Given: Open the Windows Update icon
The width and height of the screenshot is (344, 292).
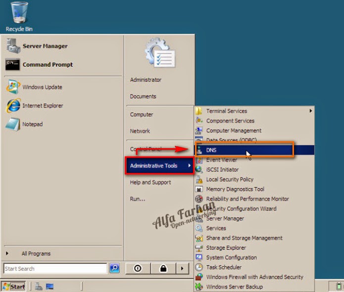Looking at the screenshot, I should [x=13, y=87].
